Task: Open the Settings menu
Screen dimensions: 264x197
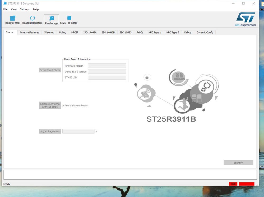Action: pos(25,10)
